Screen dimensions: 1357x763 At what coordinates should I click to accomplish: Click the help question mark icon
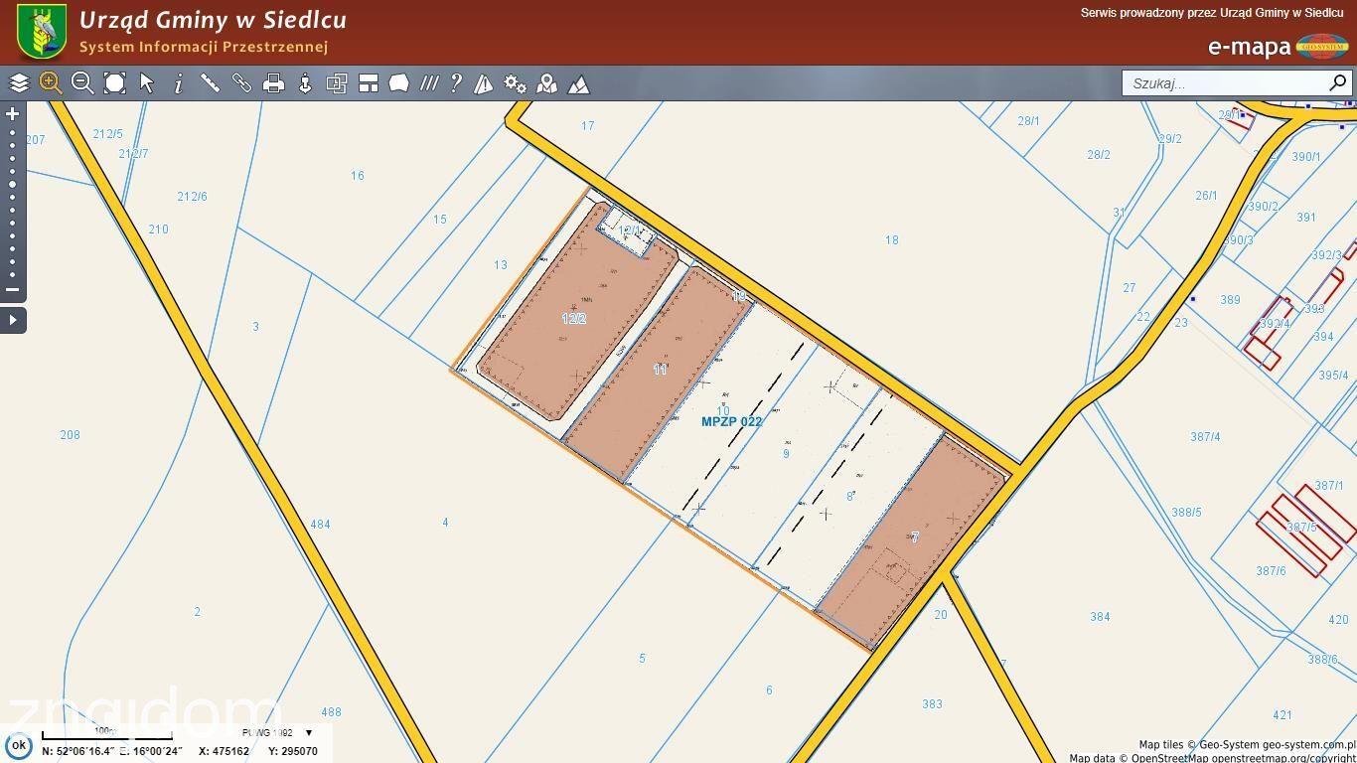(456, 83)
